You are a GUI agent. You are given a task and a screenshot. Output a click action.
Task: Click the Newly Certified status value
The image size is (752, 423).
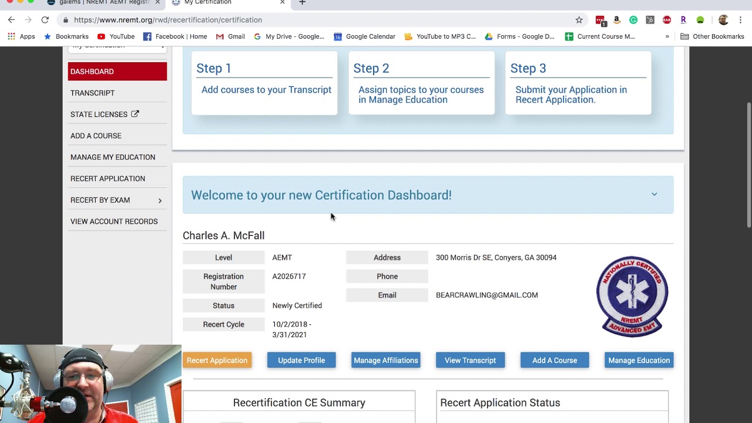pos(297,305)
